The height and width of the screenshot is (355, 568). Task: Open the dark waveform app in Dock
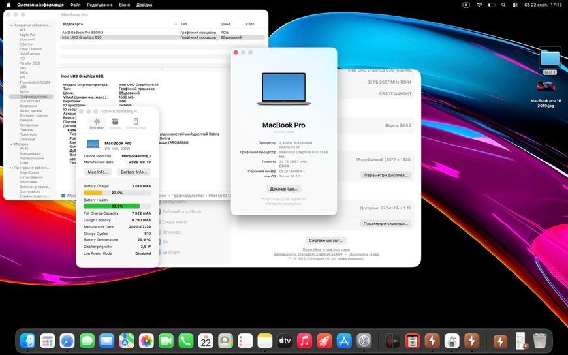(392, 341)
